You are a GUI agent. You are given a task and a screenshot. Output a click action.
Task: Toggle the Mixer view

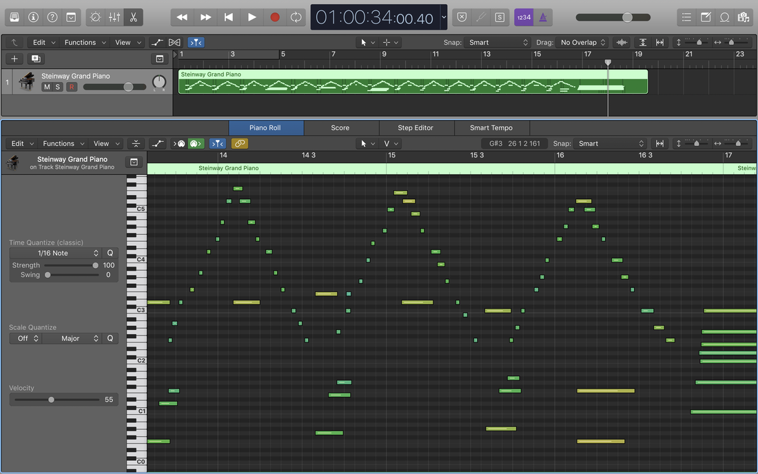point(114,17)
